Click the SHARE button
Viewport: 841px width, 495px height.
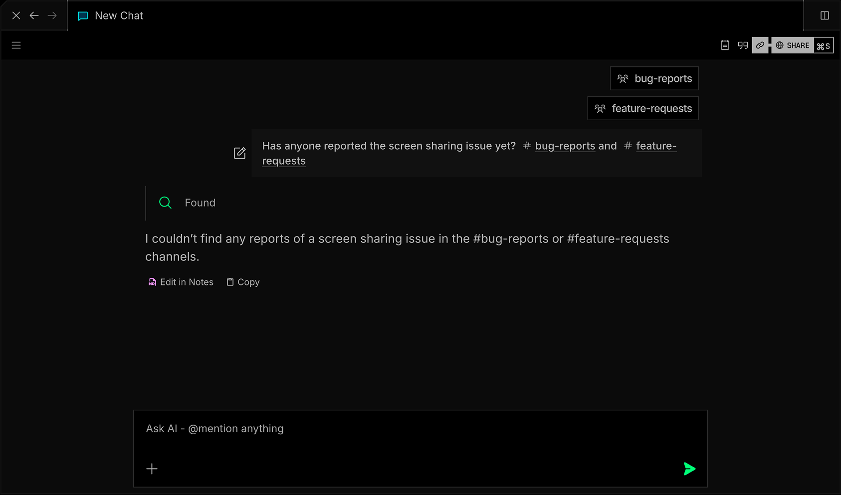click(x=793, y=45)
